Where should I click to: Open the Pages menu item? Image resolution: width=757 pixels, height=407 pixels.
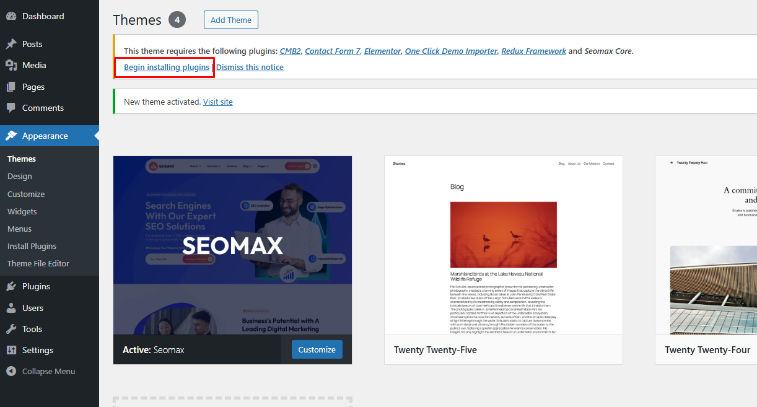pos(50,87)
